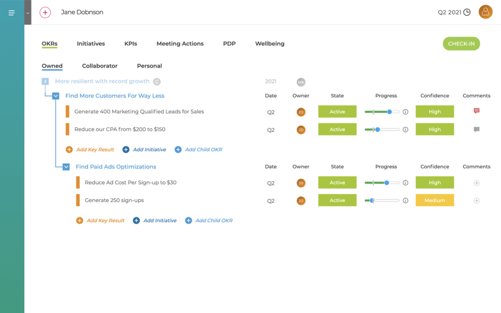This screenshot has width=501, height=313.
Task: Click the pink plus create icon
Action: point(45,13)
